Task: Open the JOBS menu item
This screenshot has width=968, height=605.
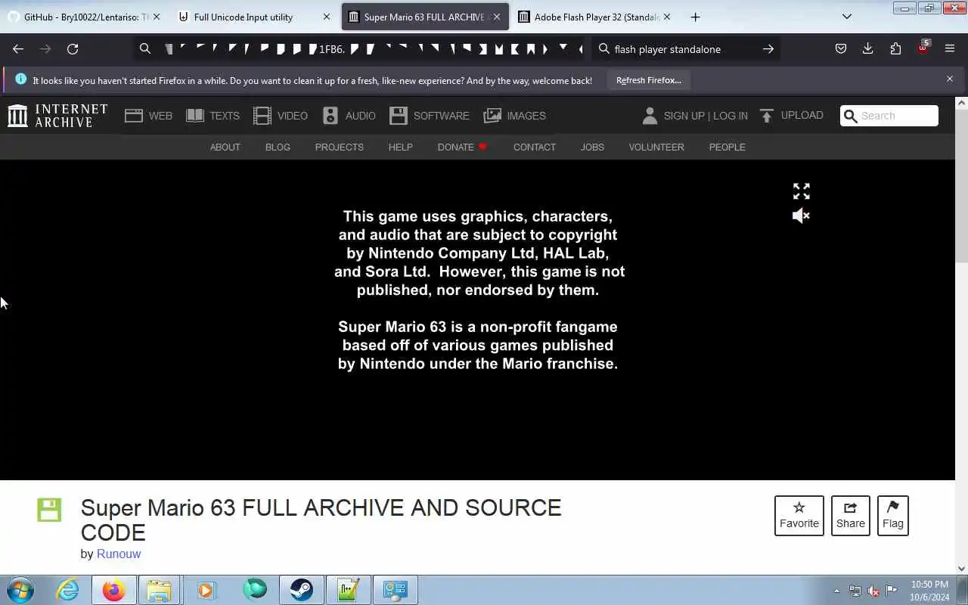Action: click(x=592, y=147)
